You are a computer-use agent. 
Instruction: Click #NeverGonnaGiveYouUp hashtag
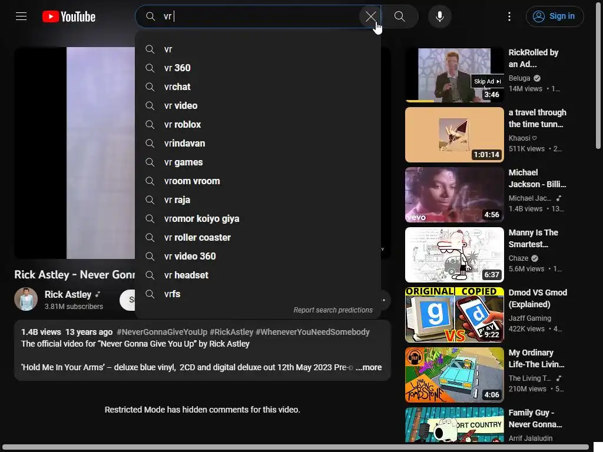point(162,332)
